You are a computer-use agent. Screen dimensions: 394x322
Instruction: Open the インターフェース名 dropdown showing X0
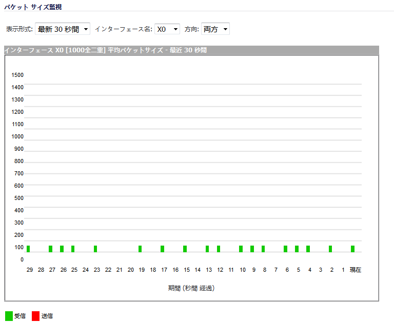click(x=167, y=29)
